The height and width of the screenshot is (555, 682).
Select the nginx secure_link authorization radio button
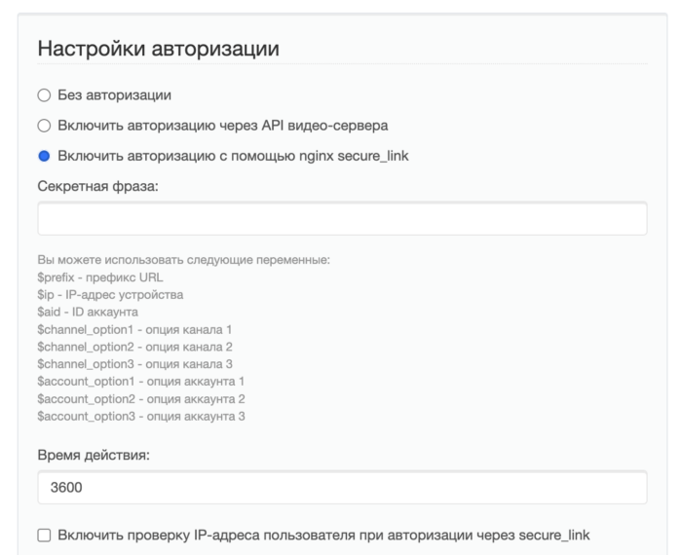coord(43,156)
